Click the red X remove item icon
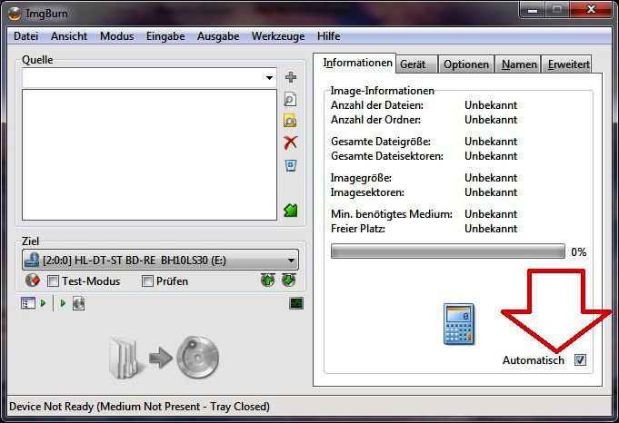This screenshot has height=423, width=619. click(291, 143)
